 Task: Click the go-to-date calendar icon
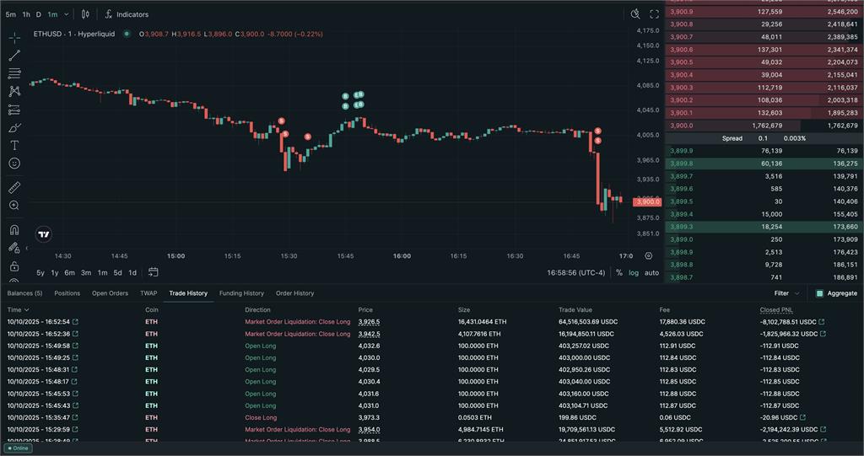pyautogui.click(x=154, y=272)
